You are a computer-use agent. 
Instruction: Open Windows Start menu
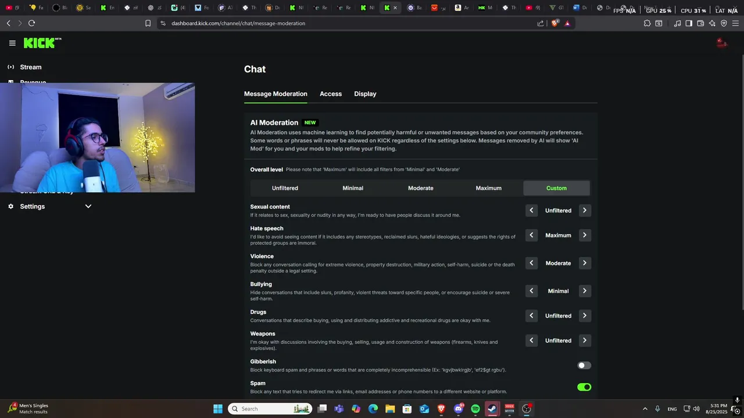pyautogui.click(x=218, y=409)
